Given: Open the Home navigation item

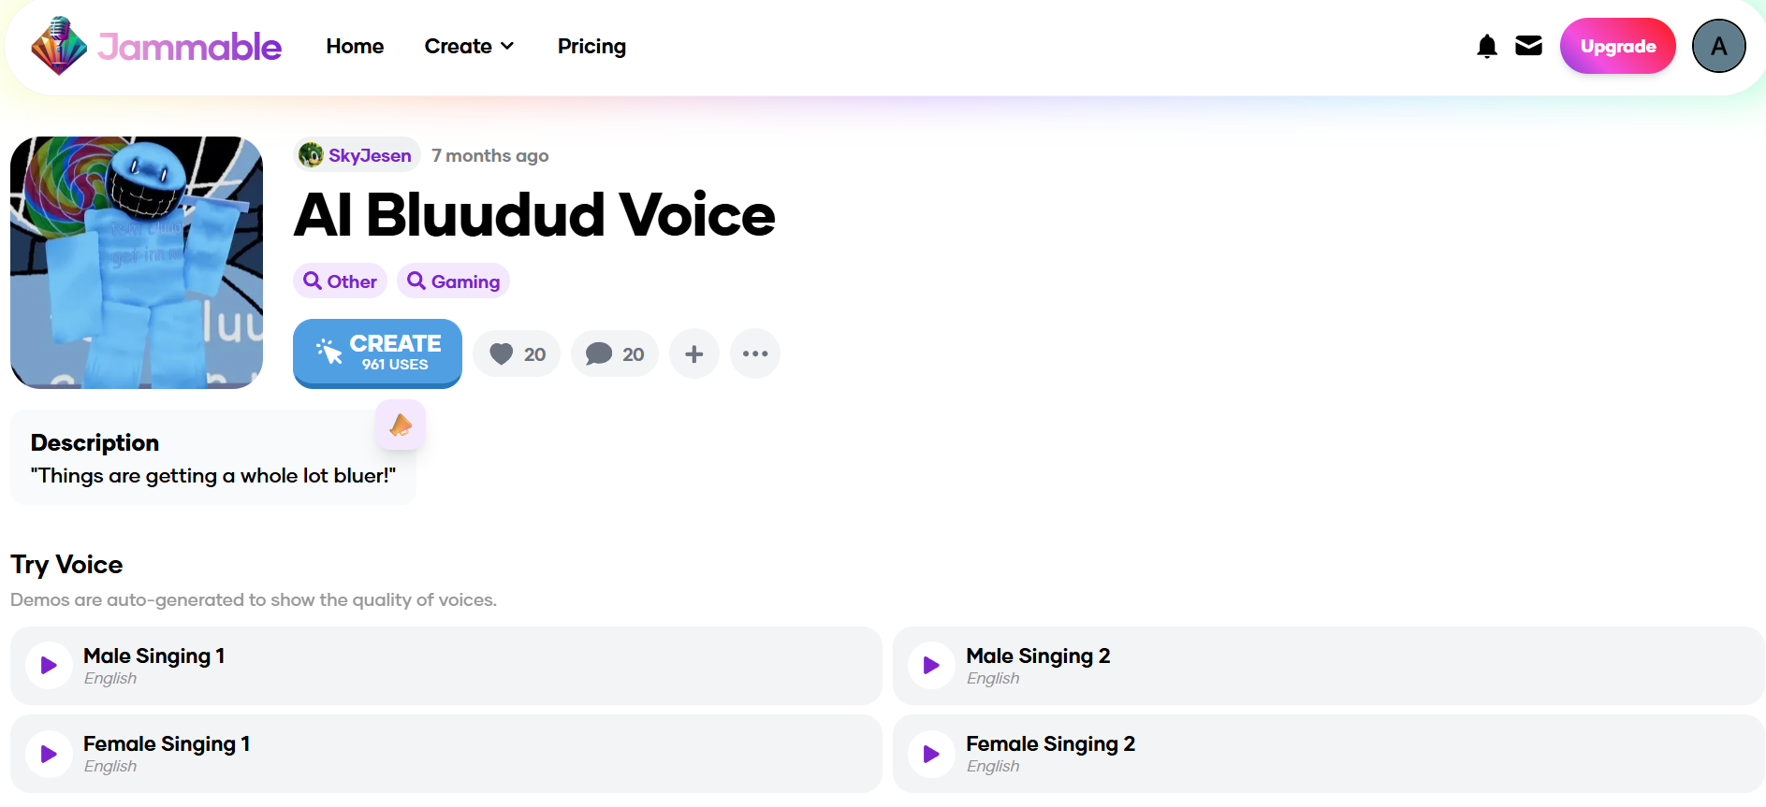Looking at the screenshot, I should [x=355, y=45].
